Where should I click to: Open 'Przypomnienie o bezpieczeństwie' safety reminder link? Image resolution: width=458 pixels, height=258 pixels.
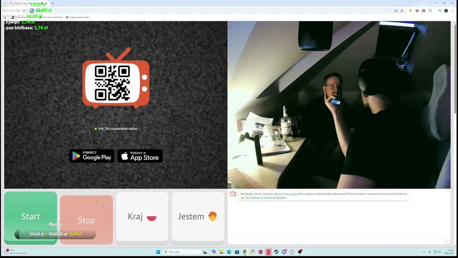pos(265,197)
